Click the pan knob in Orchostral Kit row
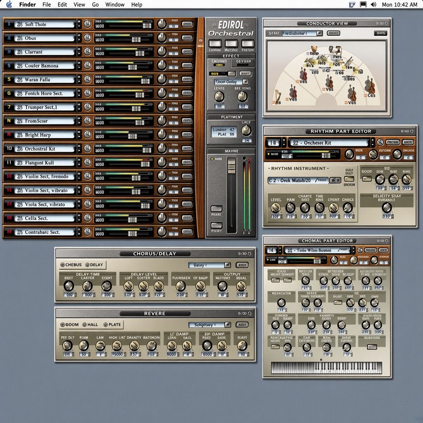423x423 pixels. pos(162,148)
